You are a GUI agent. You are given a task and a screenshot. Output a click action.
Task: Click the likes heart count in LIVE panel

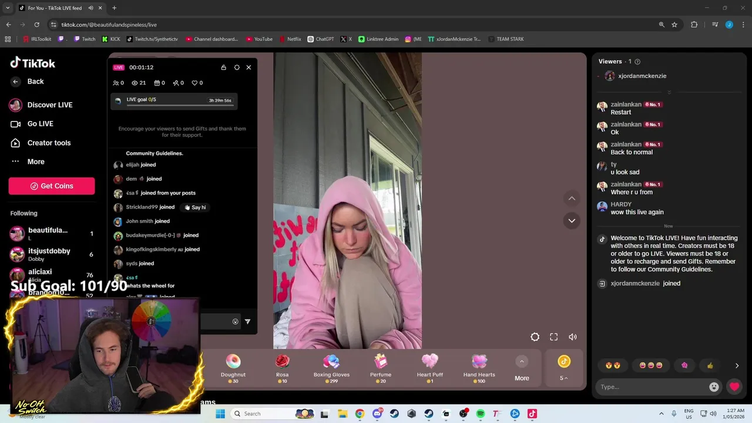[197, 83]
